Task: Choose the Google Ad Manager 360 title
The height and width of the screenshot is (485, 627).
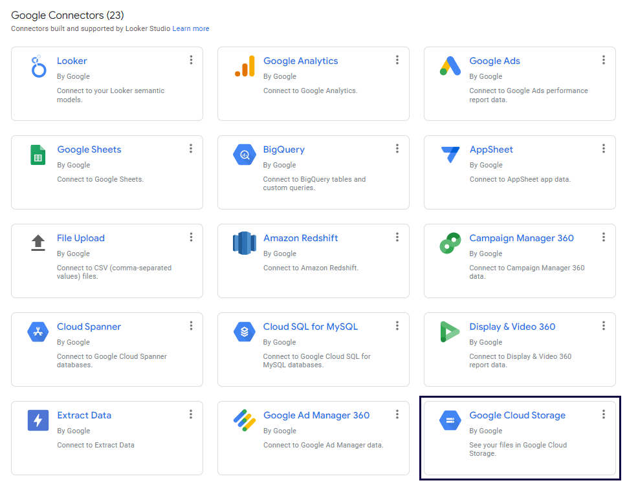Action: coord(316,415)
